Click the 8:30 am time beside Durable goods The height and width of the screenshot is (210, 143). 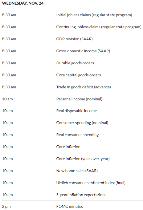9,63
